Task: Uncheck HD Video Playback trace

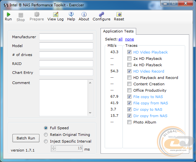Action: 129,52
